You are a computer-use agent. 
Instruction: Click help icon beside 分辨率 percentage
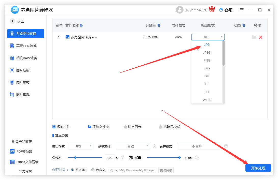[x=122, y=158]
